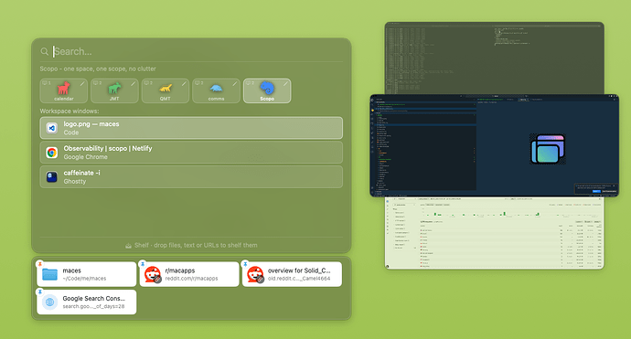Toggle the pin on the overview for Solid_C... item
The height and width of the screenshot is (339, 631).
tap(245, 264)
